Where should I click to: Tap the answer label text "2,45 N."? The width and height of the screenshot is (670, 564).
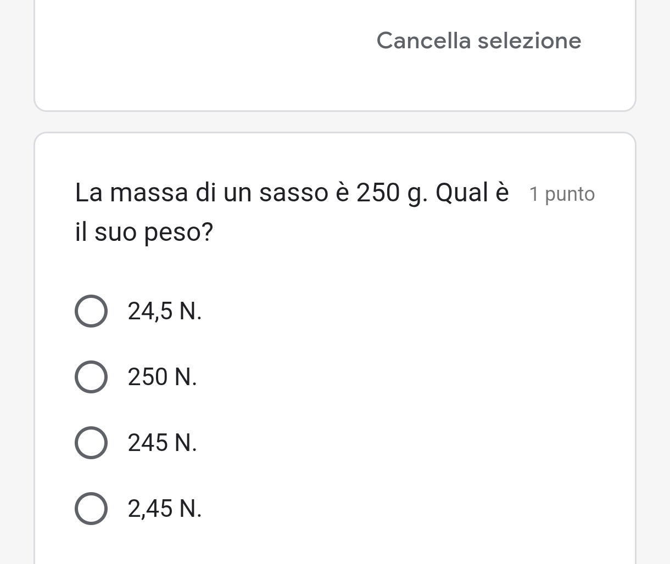(164, 509)
